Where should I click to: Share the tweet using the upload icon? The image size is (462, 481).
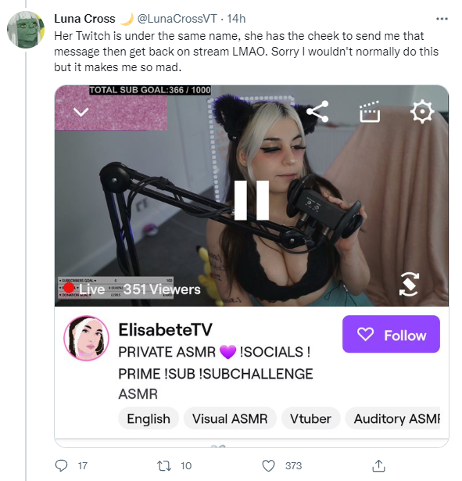click(378, 465)
